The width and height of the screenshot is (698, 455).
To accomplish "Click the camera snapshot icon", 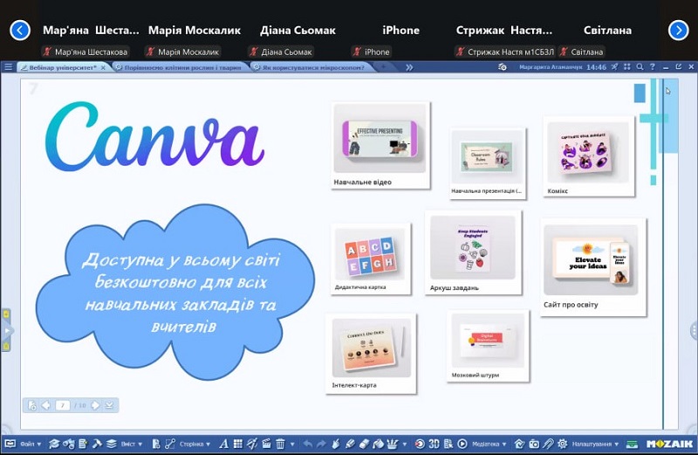I will click(x=534, y=444).
